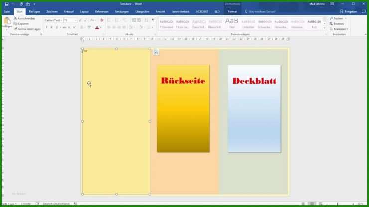Viewport: 369px width, 207px height.
Task: Open the borders dropdown arrow
Action: 152,27
